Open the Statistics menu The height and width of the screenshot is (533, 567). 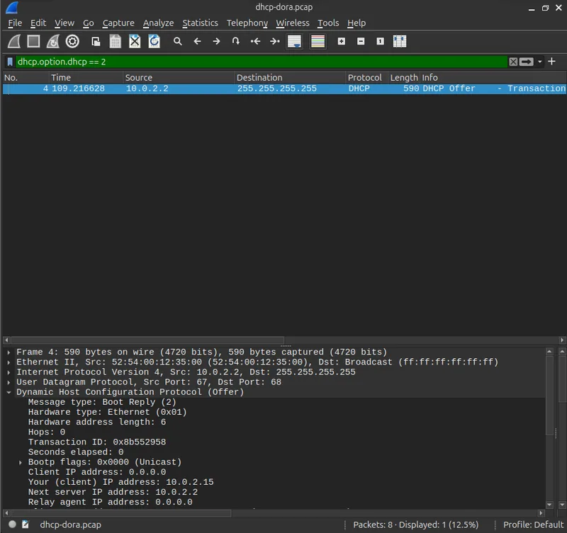tap(200, 23)
